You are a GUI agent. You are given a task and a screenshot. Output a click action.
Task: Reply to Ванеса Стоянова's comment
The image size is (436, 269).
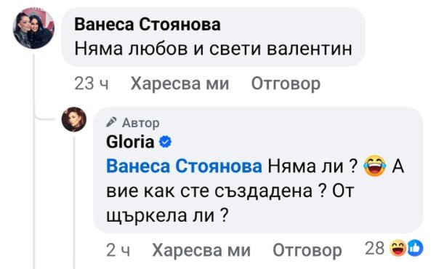click(286, 84)
